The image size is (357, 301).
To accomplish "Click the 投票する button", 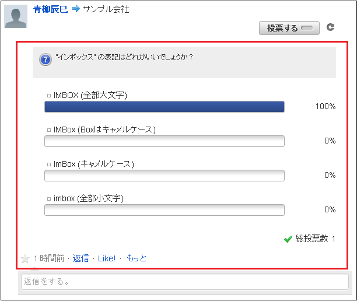I will pyautogui.click(x=289, y=28).
